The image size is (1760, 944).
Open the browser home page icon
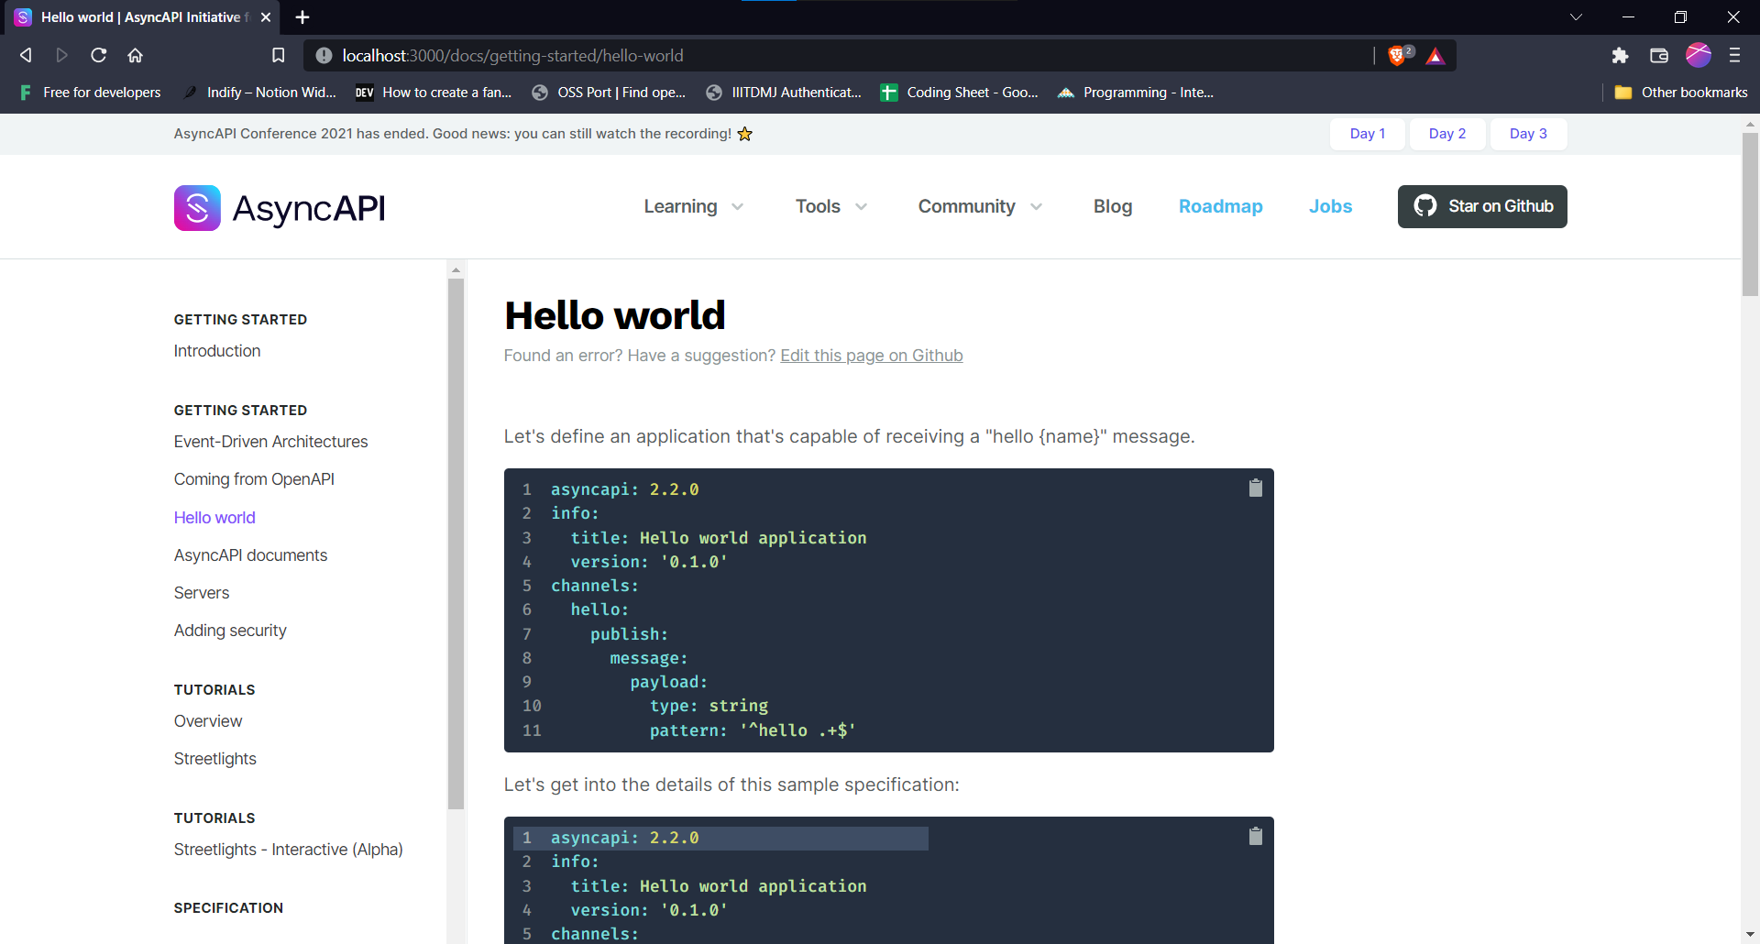[x=135, y=55]
